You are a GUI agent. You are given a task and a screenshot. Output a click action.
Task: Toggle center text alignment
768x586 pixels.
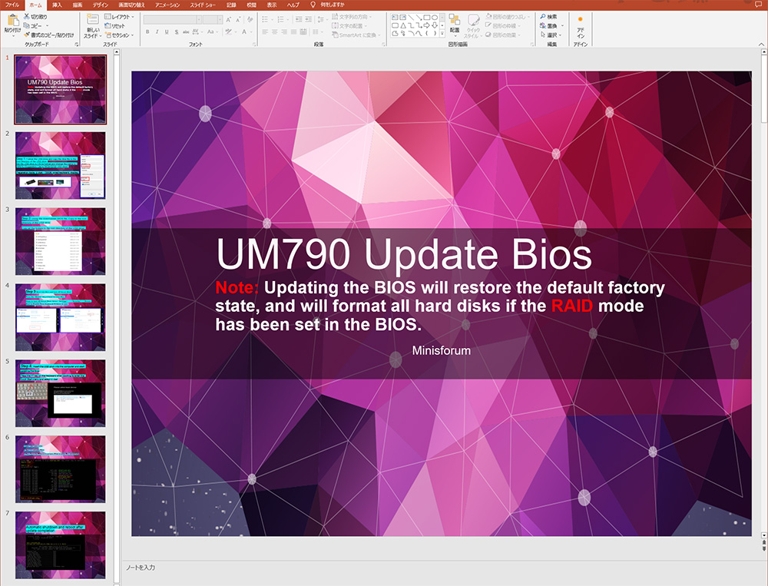274,31
